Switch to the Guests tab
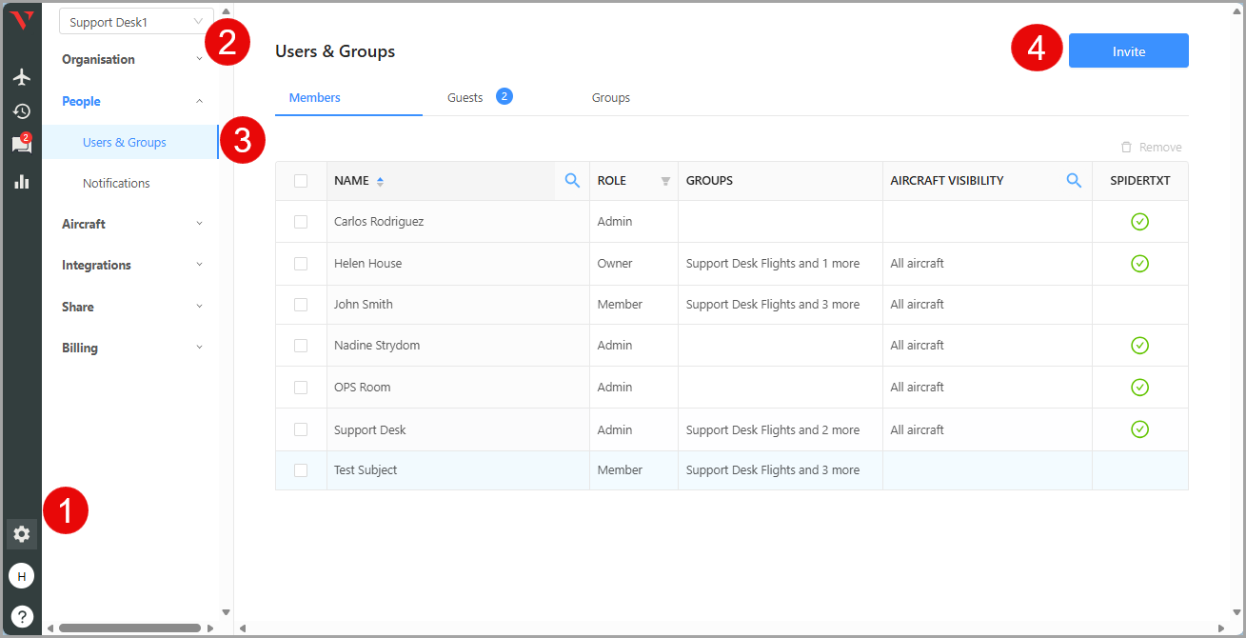 (465, 97)
